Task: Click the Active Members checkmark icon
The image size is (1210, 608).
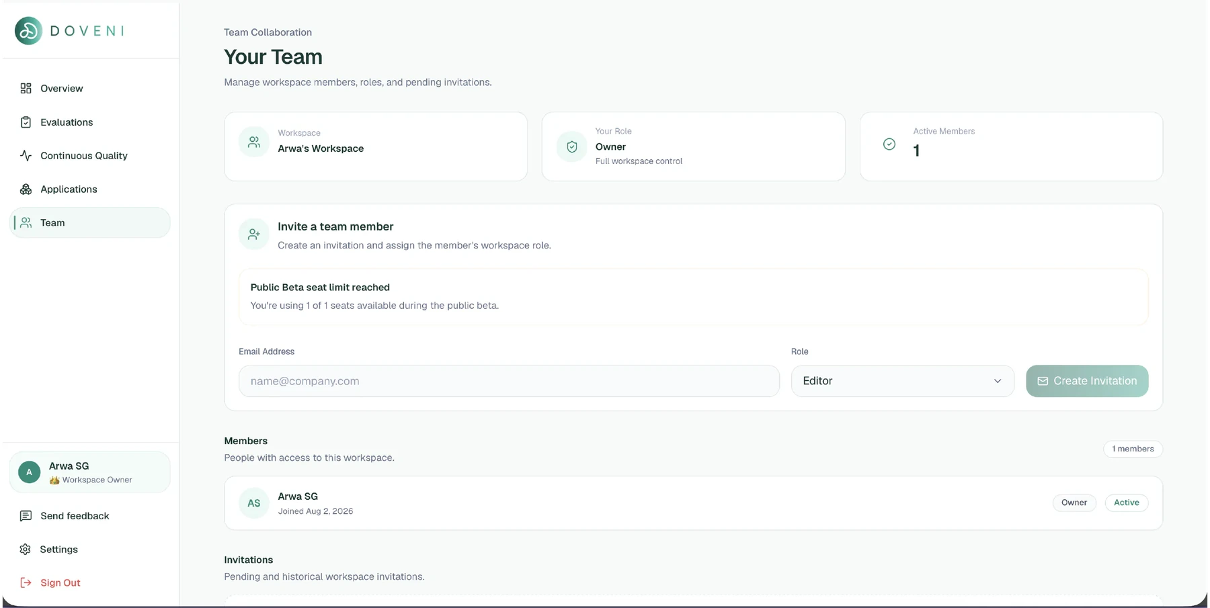Action: [889, 144]
